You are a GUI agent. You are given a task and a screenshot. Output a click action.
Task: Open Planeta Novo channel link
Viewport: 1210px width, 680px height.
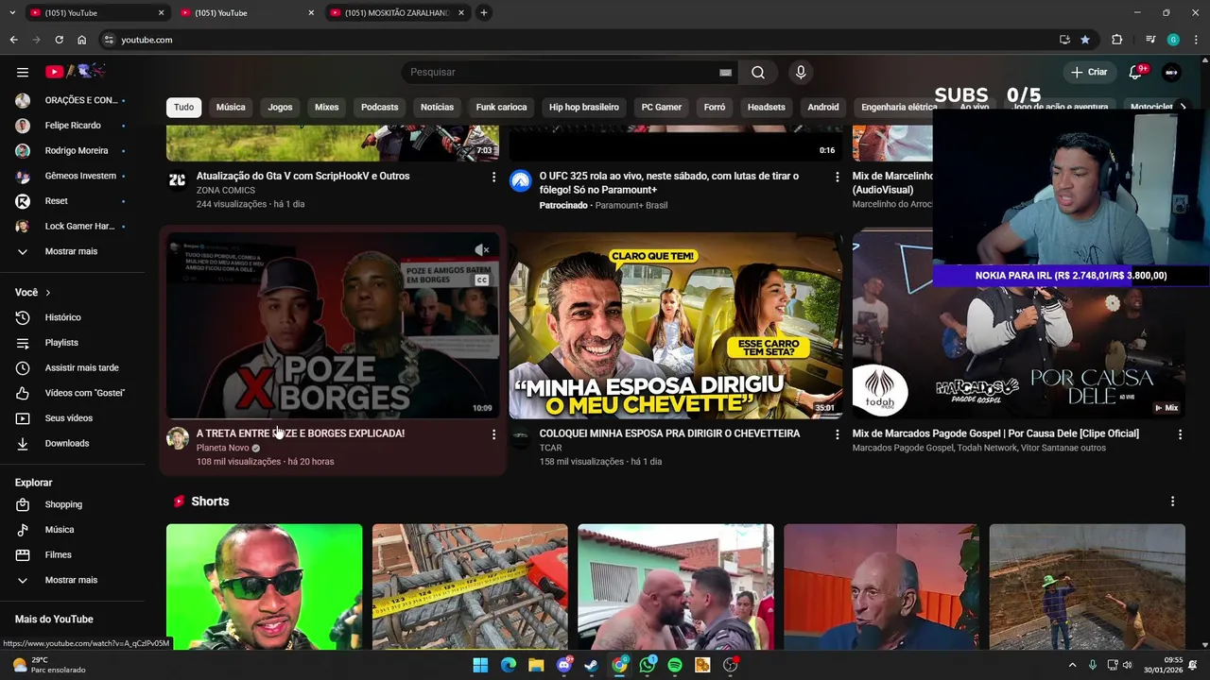click(x=222, y=448)
